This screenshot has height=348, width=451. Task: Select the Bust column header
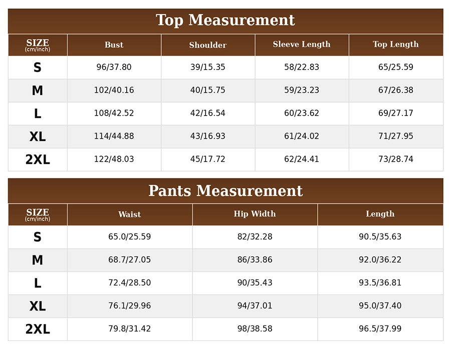tap(114, 45)
